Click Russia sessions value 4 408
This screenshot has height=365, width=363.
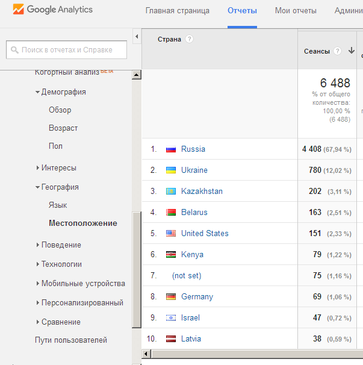click(x=312, y=149)
